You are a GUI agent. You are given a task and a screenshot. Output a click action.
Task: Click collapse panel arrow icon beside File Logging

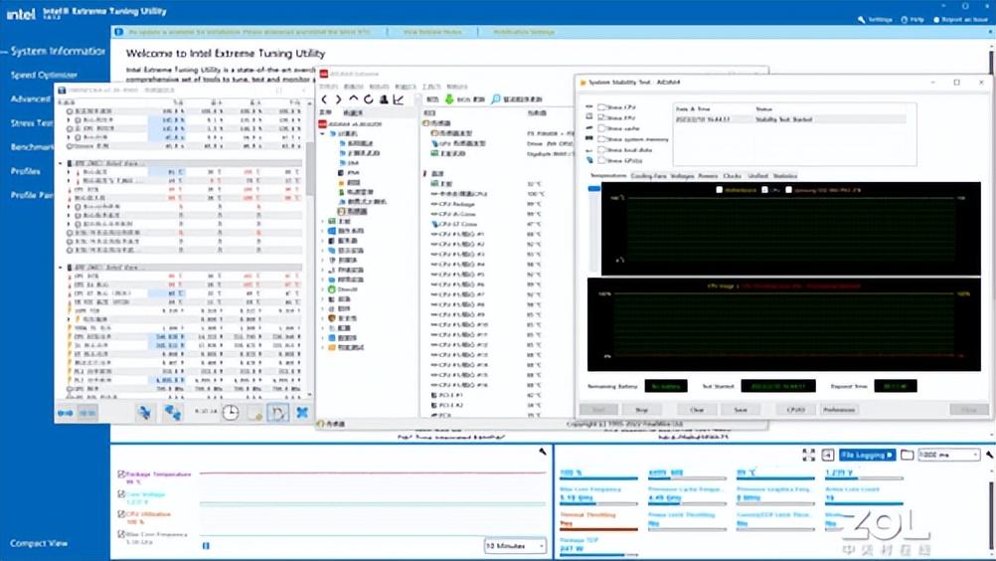point(828,455)
